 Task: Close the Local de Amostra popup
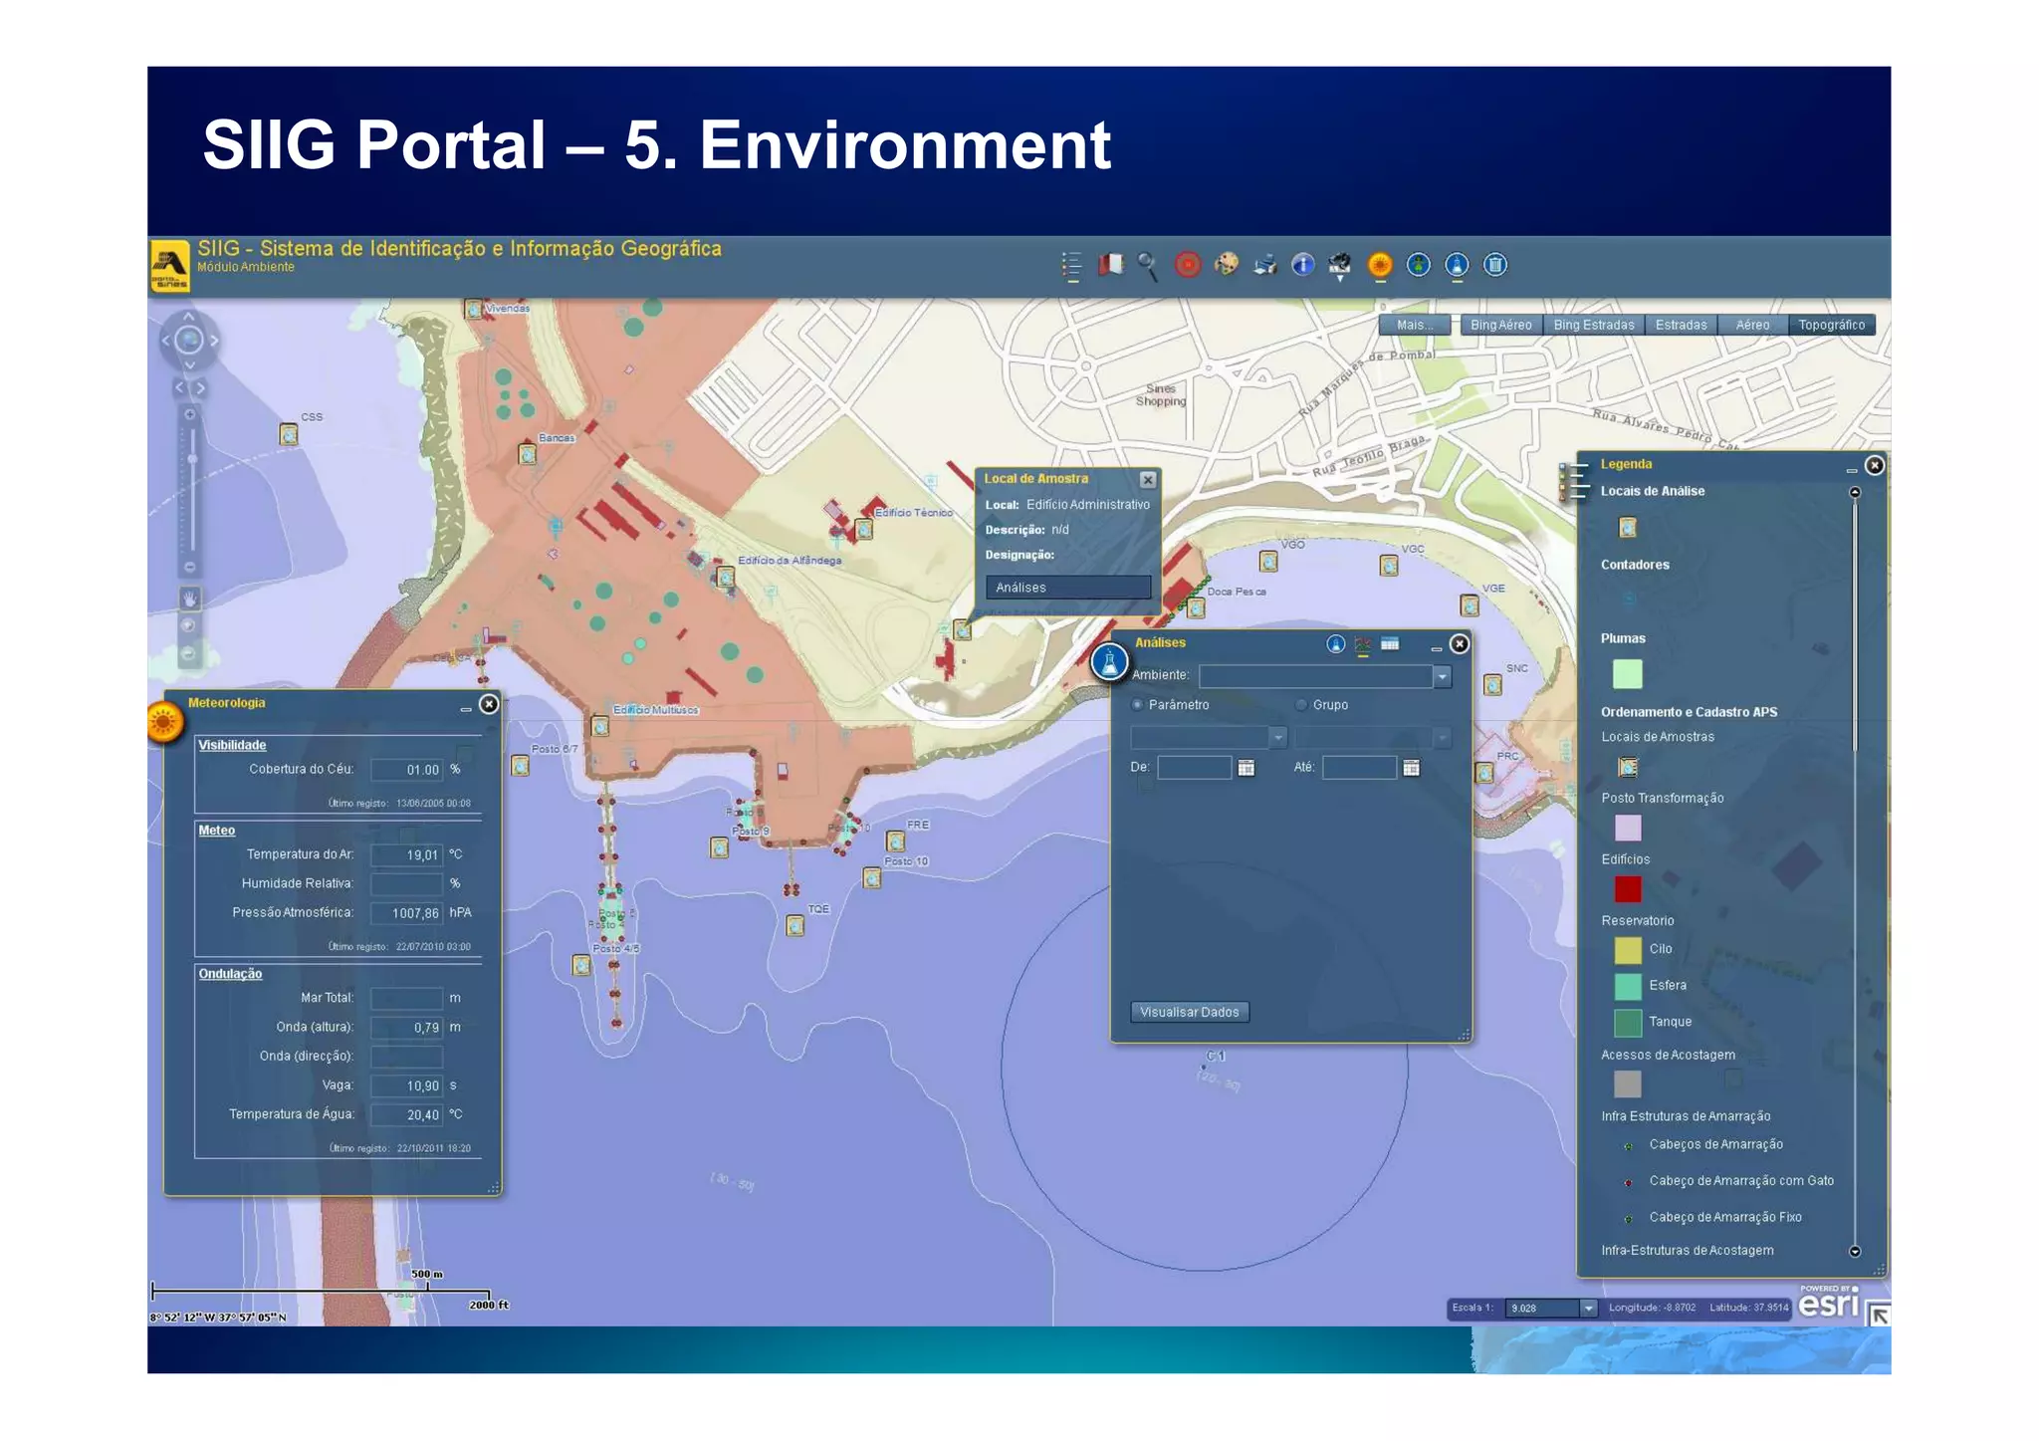(1148, 480)
